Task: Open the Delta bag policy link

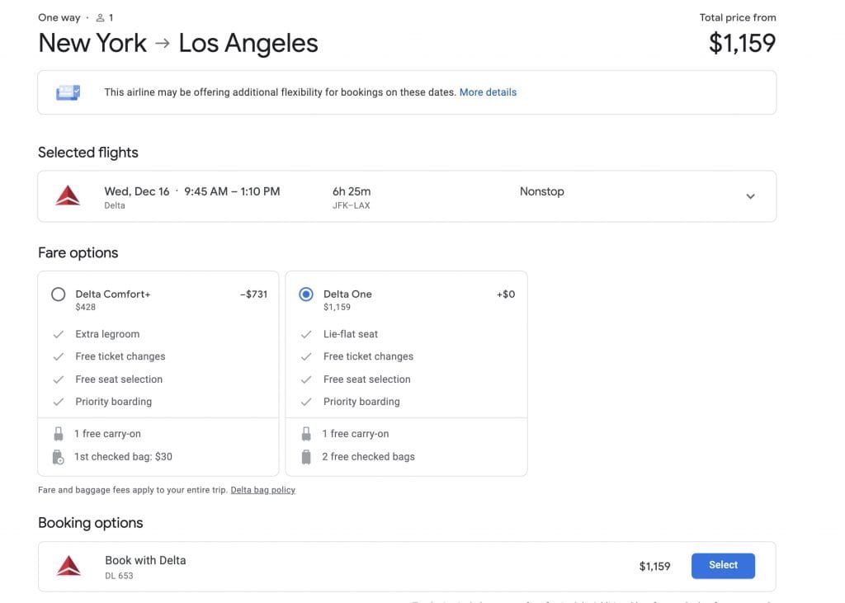Action: (263, 490)
